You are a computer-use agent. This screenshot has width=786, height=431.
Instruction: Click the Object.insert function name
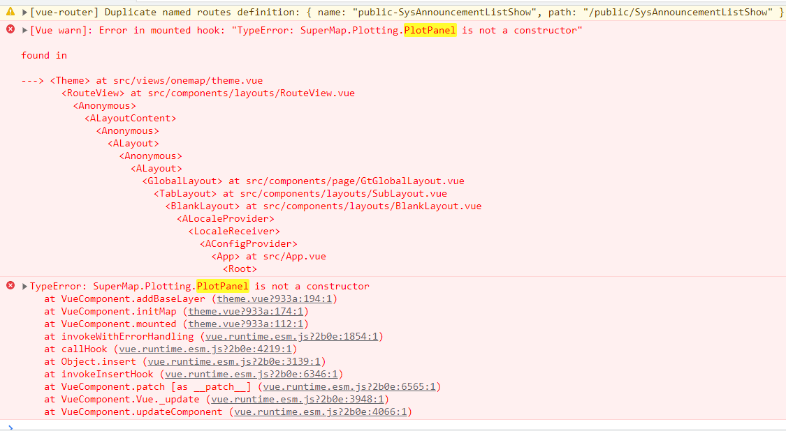(99, 361)
